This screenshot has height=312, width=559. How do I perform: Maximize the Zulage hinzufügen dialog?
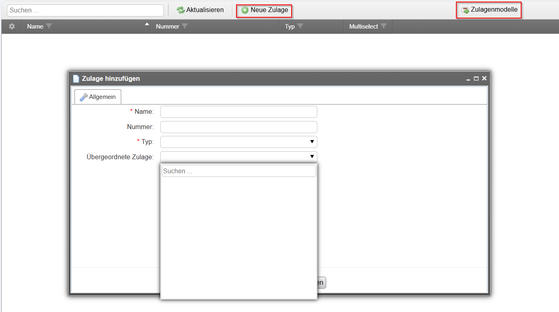476,79
